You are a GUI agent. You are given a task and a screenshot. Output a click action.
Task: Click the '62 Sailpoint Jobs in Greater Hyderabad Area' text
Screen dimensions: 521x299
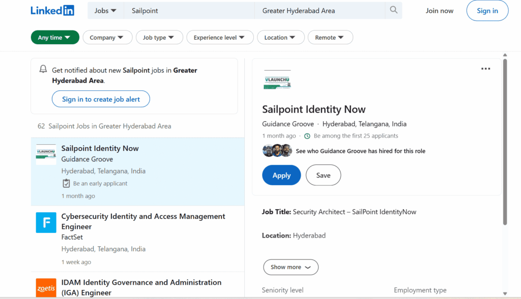click(104, 126)
